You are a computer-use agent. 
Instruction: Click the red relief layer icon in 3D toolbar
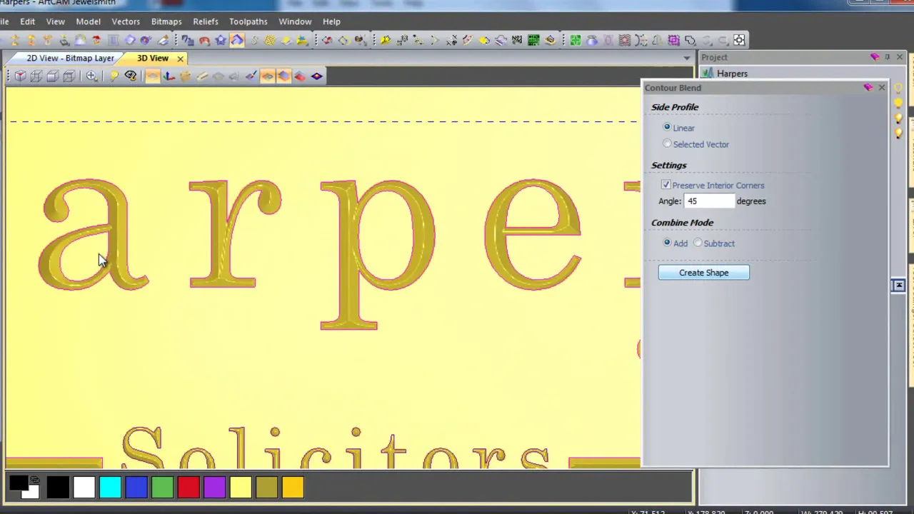tap(300, 76)
